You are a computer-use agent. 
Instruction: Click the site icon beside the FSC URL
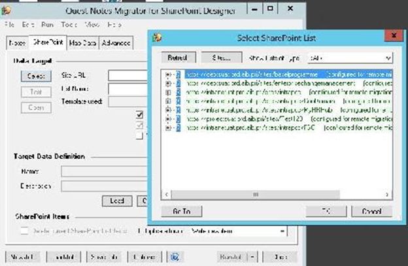178,127
